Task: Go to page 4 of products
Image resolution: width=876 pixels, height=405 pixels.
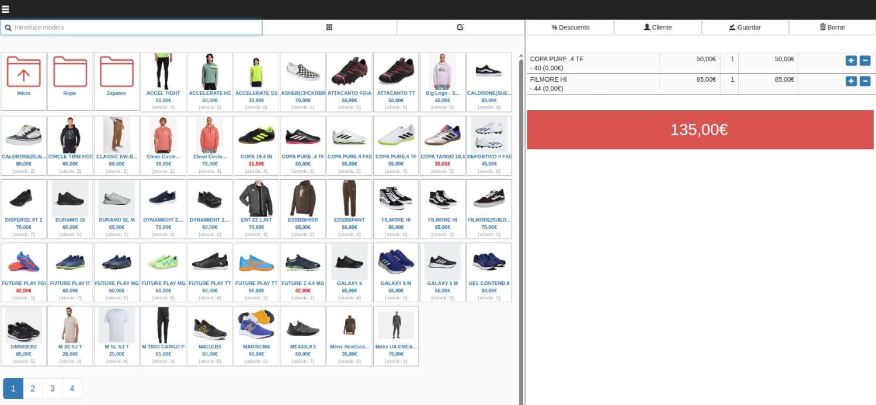Action: 72,389
